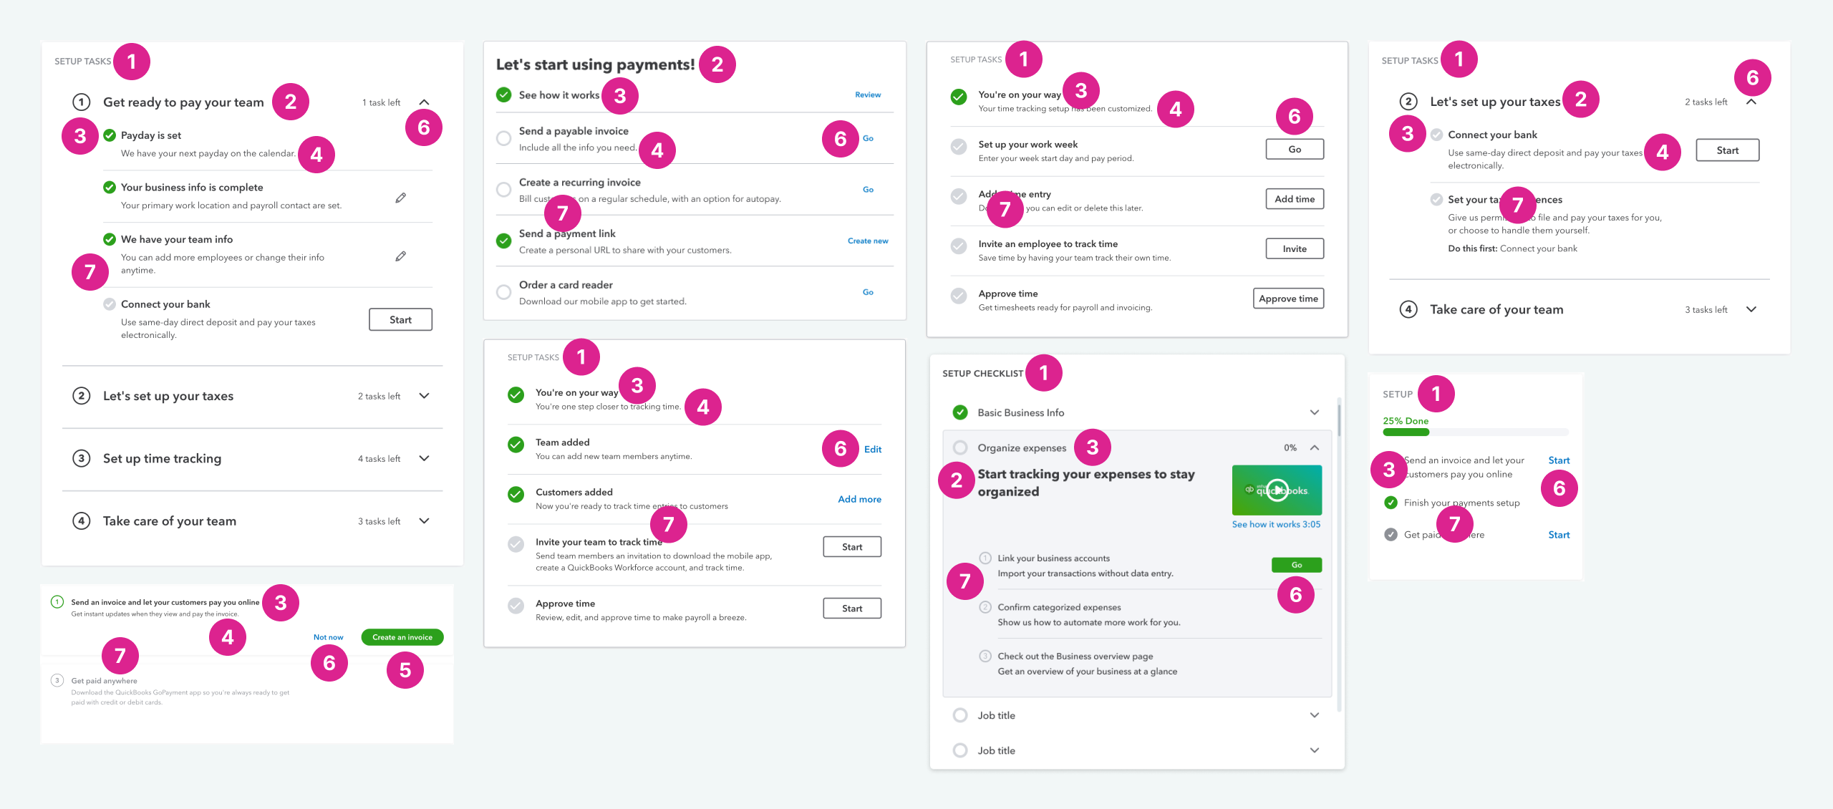Click pencil icon beside team info row
1833x809 pixels.
tap(401, 256)
